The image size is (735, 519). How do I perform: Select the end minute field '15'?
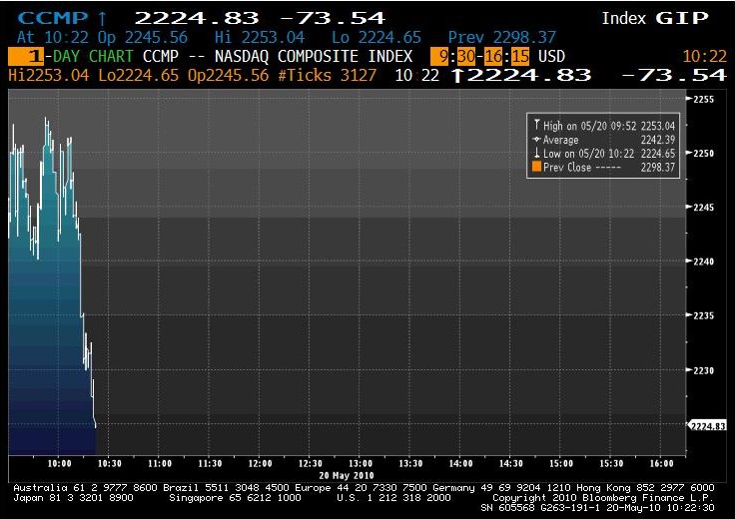point(520,57)
